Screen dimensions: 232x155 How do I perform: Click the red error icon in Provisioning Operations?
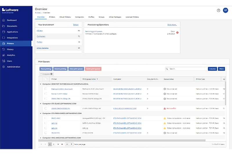tap(177, 33)
